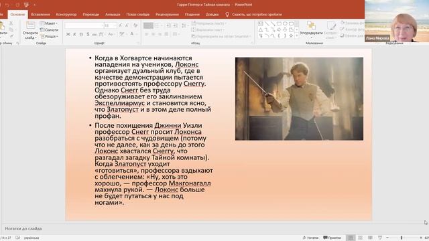Image resolution: width=429 pixels, height=241 pixels.
Task: Toggle bold (Ж) formatting
Action: point(68,34)
